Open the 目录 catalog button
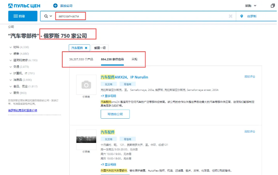278x175 pixels. pyautogui.click(x=23, y=16)
